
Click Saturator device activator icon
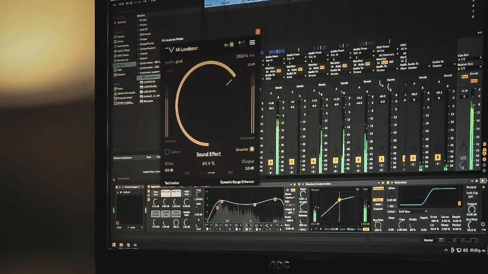pyautogui.click(x=388, y=183)
